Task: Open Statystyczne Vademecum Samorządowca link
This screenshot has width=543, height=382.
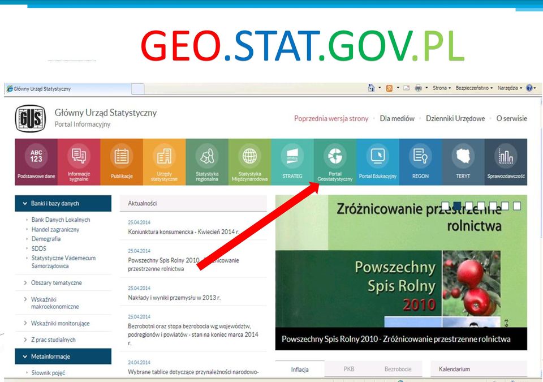Action: [63, 262]
